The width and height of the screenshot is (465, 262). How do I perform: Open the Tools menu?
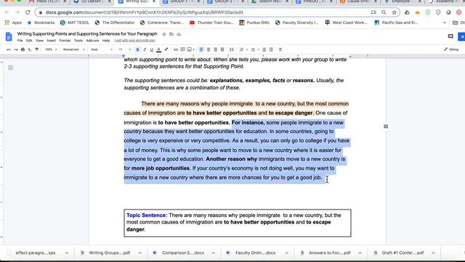point(78,41)
